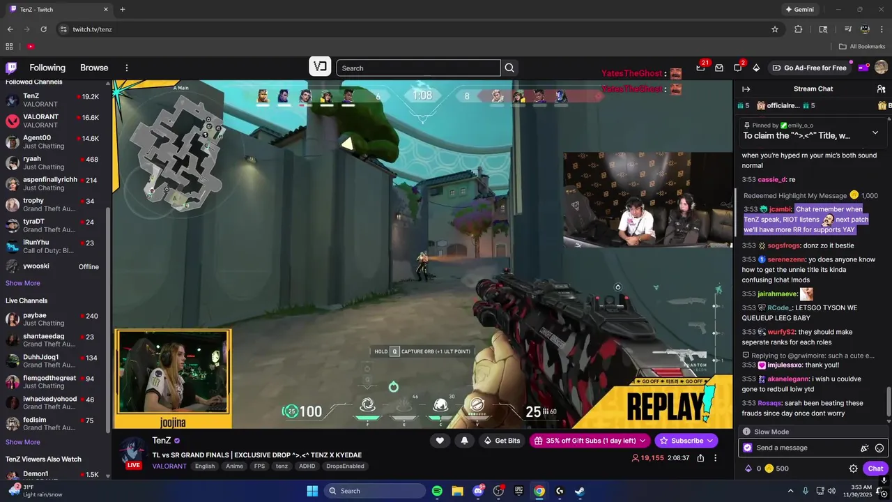Open Following tab
The height and width of the screenshot is (502, 892).
(x=47, y=68)
